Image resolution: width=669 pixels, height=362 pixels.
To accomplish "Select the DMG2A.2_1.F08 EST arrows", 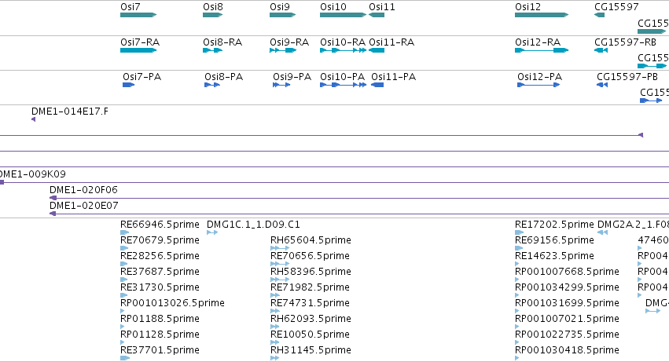I will click(602, 232).
